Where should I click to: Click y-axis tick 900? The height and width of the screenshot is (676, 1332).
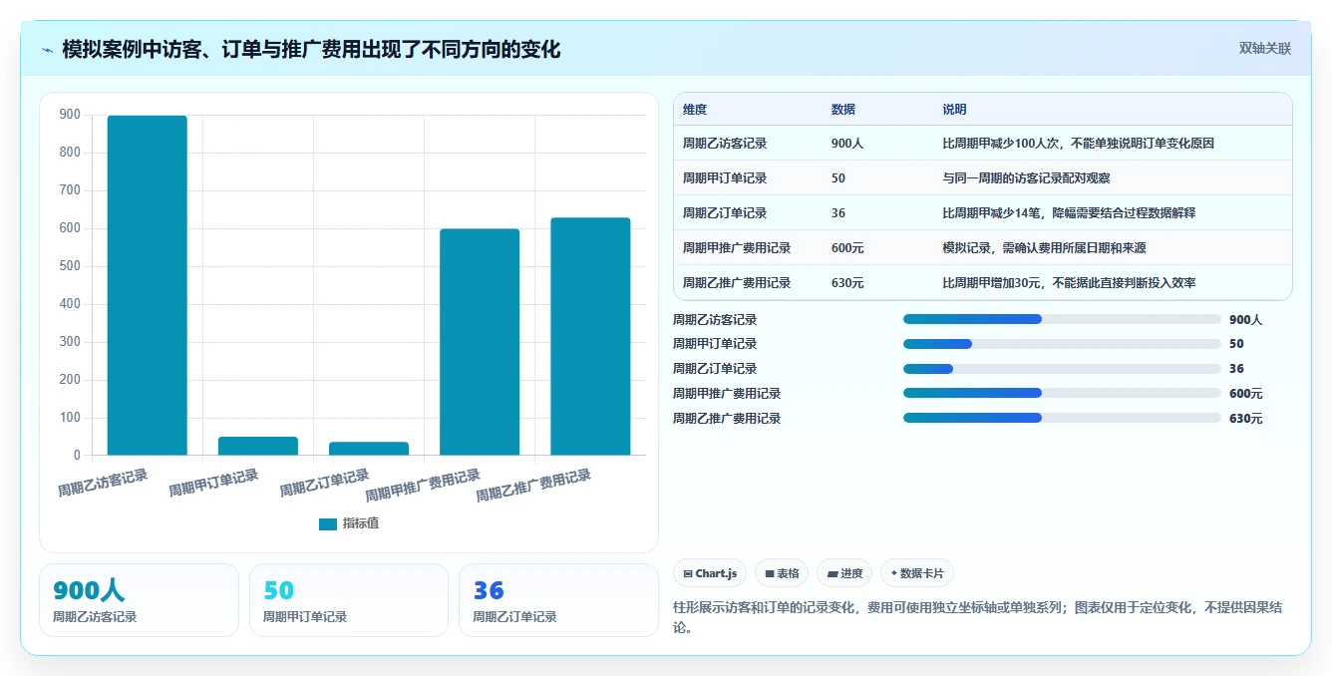pos(70,115)
